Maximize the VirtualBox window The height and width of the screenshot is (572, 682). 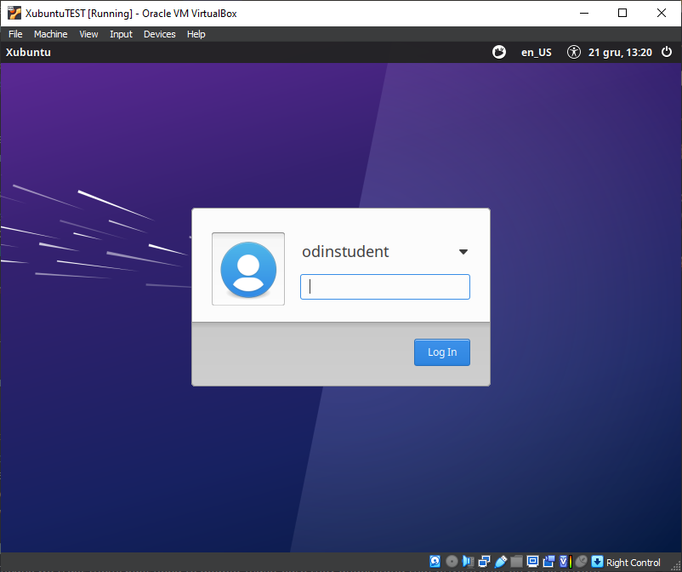coord(622,13)
